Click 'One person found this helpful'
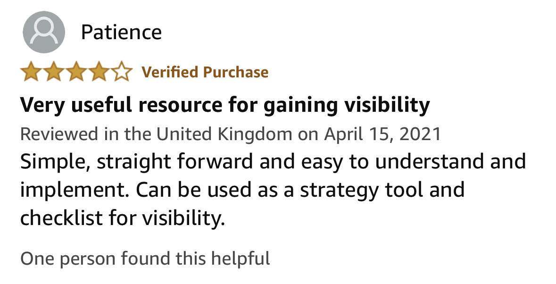Screen dimensions: 556x284 click(x=145, y=259)
